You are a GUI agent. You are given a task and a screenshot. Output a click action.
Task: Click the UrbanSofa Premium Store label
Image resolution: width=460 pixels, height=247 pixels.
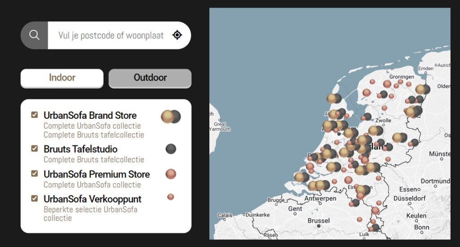coord(97,174)
